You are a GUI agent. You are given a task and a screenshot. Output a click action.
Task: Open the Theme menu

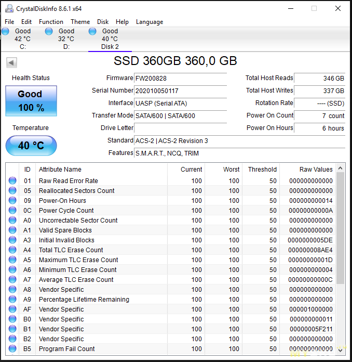pos(80,22)
